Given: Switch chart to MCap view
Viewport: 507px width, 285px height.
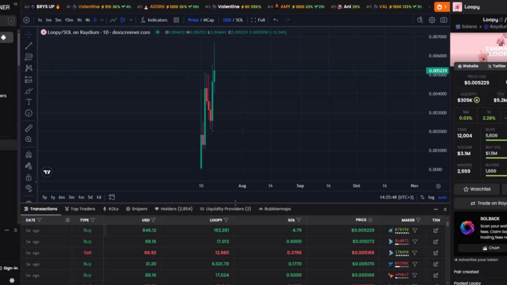Looking at the screenshot, I should tap(209, 20).
